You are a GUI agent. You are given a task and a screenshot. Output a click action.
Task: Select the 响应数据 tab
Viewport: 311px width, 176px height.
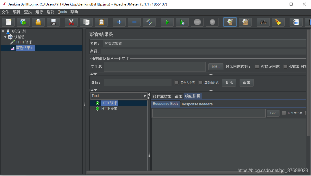192,96
